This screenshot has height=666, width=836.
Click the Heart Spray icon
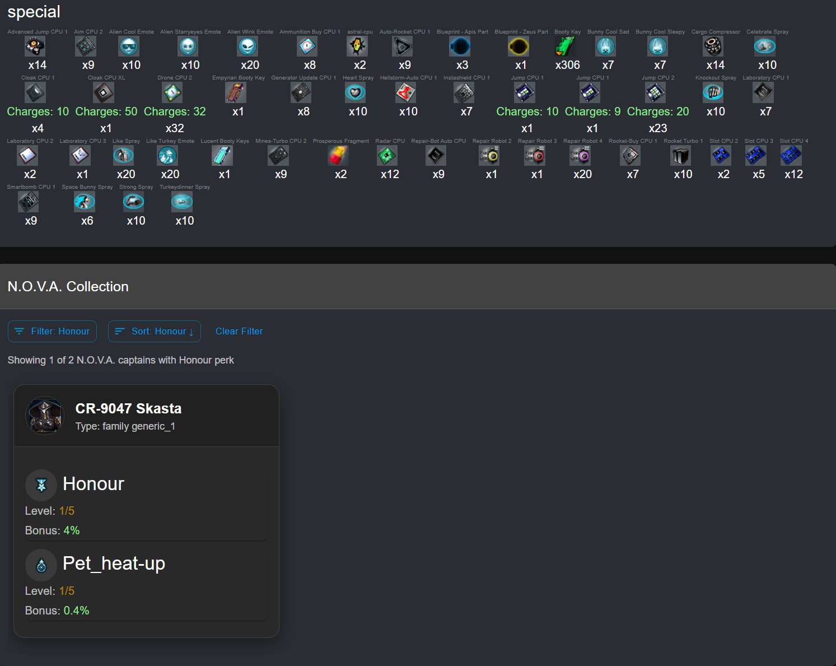click(356, 92)
